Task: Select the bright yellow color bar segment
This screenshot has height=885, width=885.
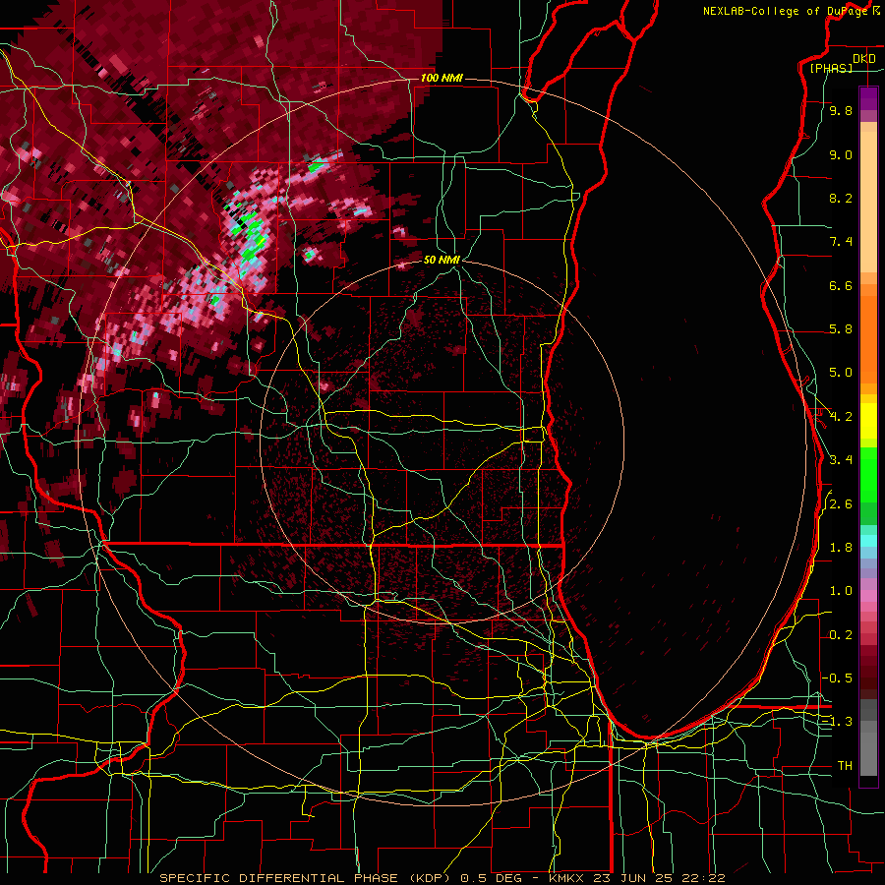Action: 868,421
